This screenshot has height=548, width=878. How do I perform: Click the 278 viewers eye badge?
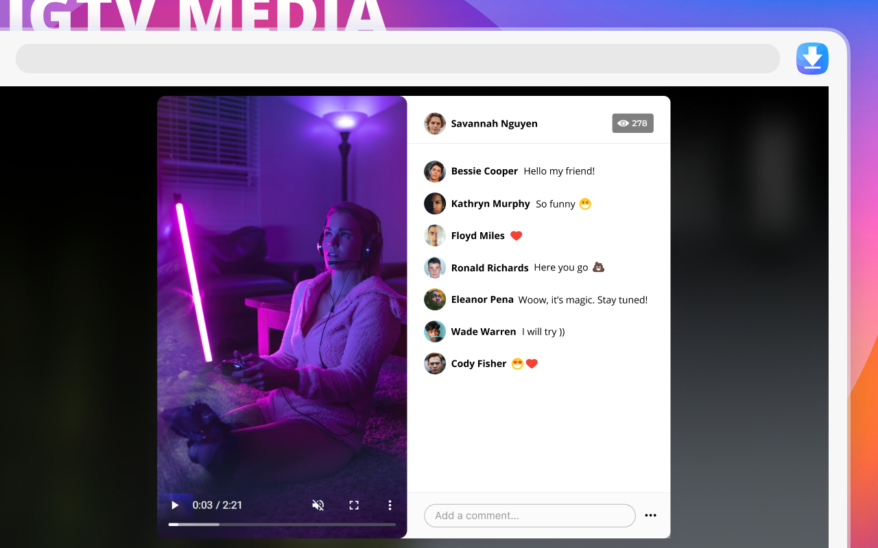pyautogui.click(x=632, y=123)
